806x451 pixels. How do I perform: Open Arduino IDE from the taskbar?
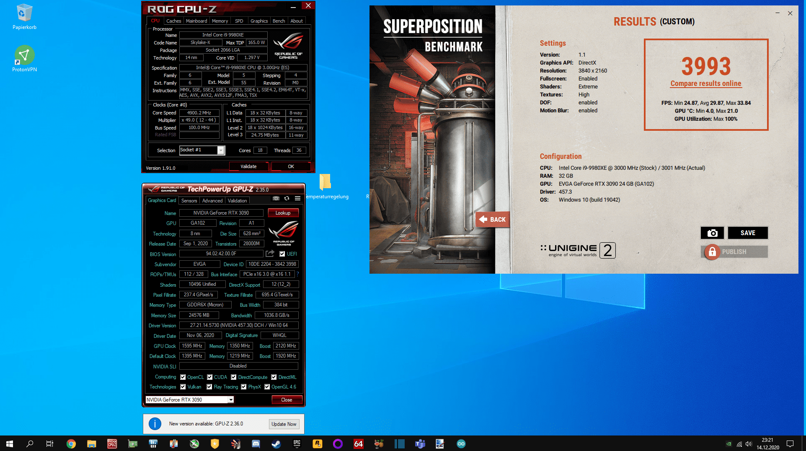coord(461,443)
